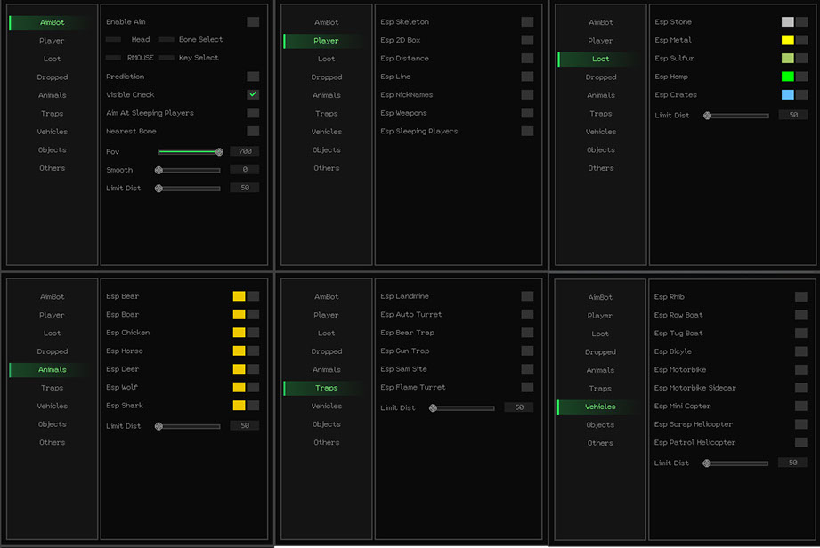
Task: Check the Esp Mini Copter box
Action: (801, 406)
